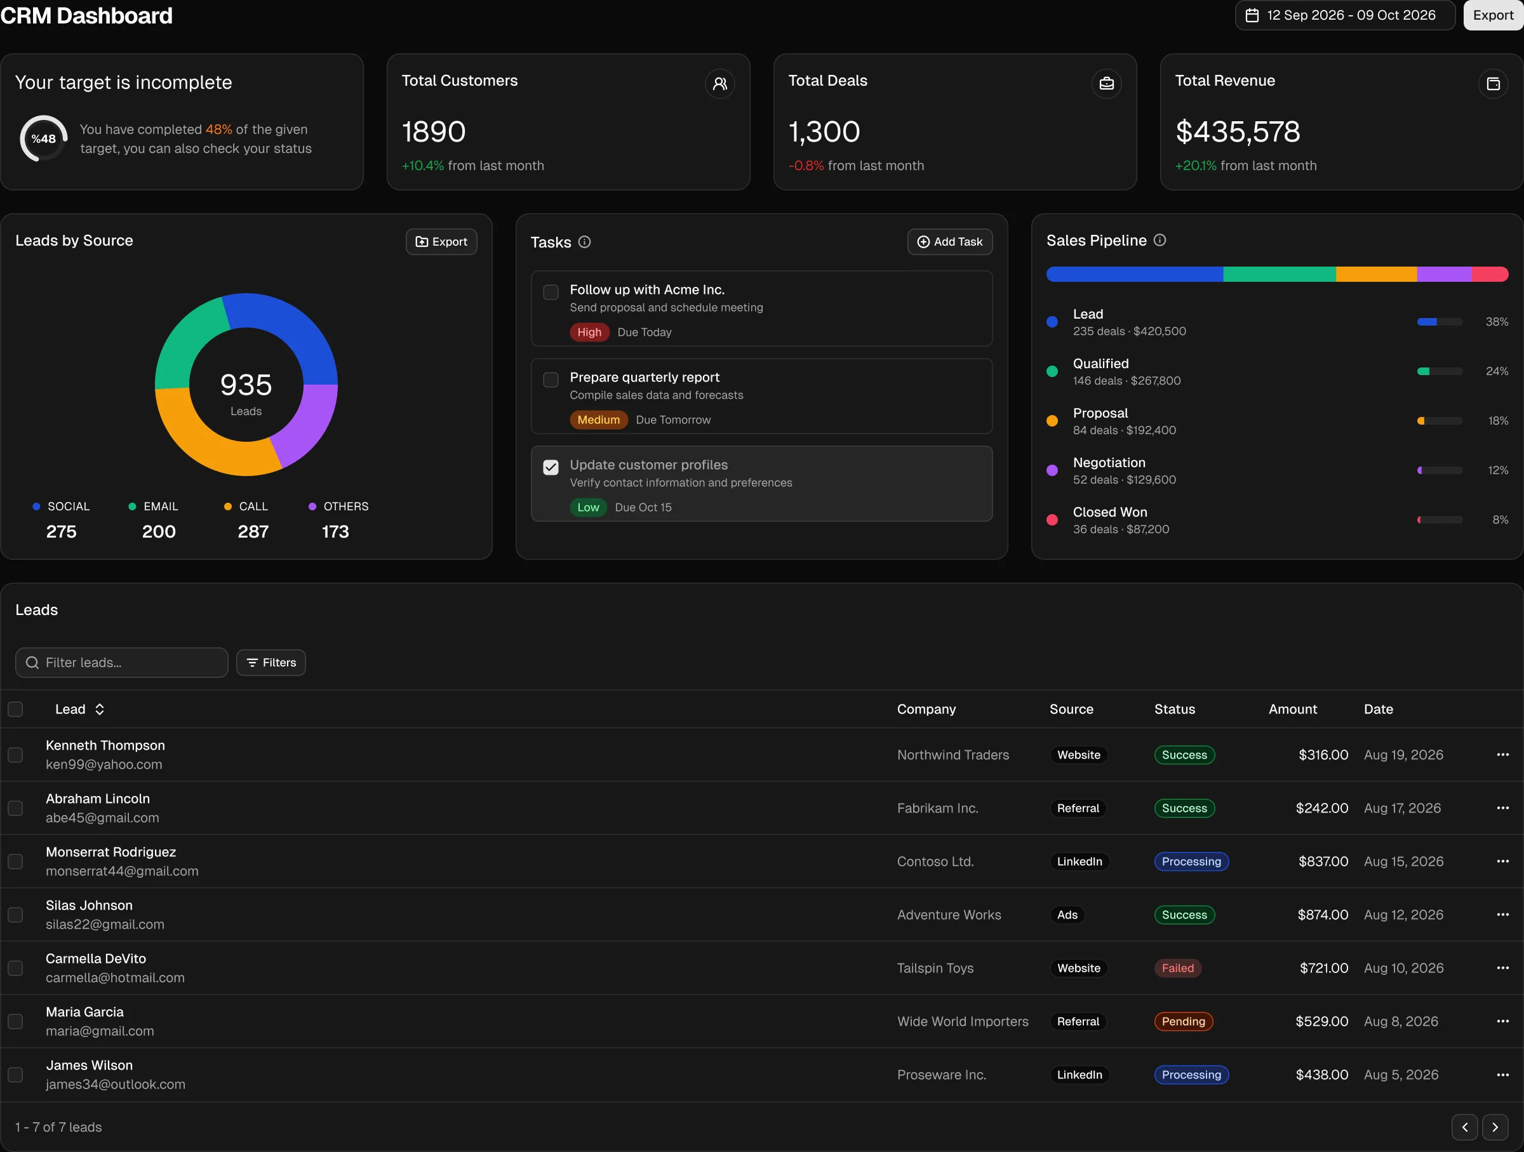1524x1152 pixels.
Task: Click the Total Revenue wallet icon
Action: (x=1493, y=84)
